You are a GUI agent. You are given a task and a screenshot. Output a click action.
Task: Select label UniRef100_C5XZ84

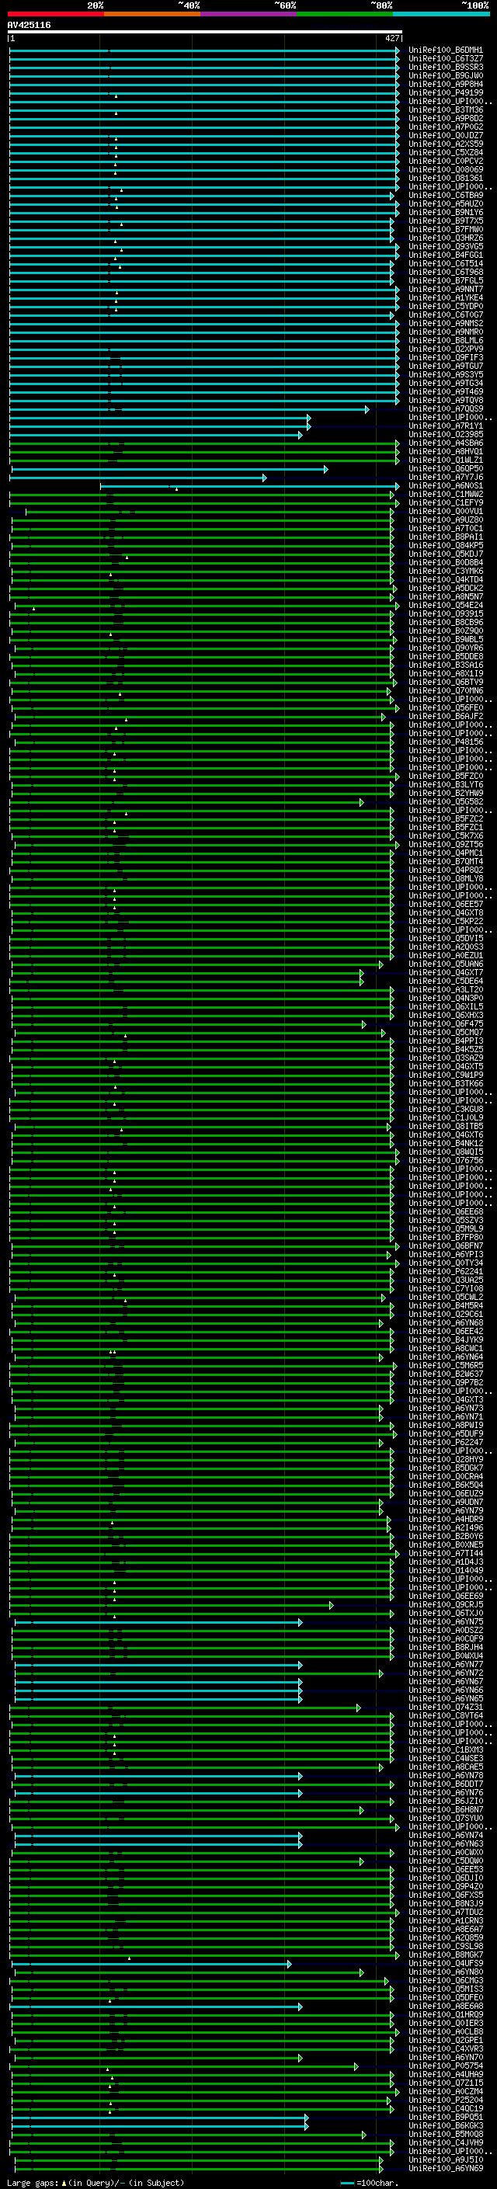[x=446, y=153]
